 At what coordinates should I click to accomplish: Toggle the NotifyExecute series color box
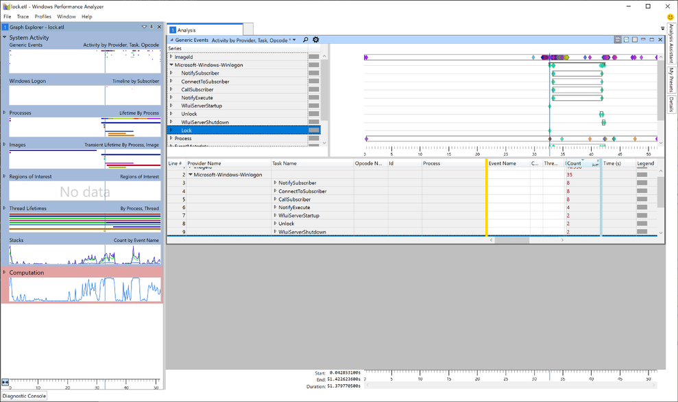point(314,97)
